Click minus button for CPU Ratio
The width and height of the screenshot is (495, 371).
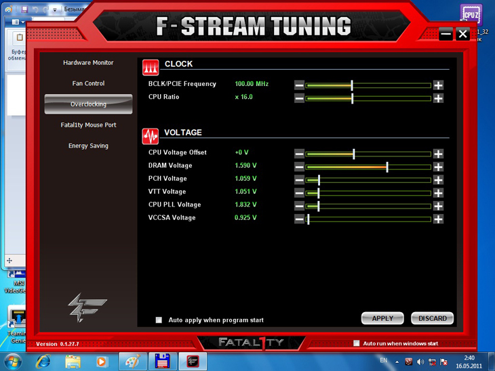(x=299, y=98)
